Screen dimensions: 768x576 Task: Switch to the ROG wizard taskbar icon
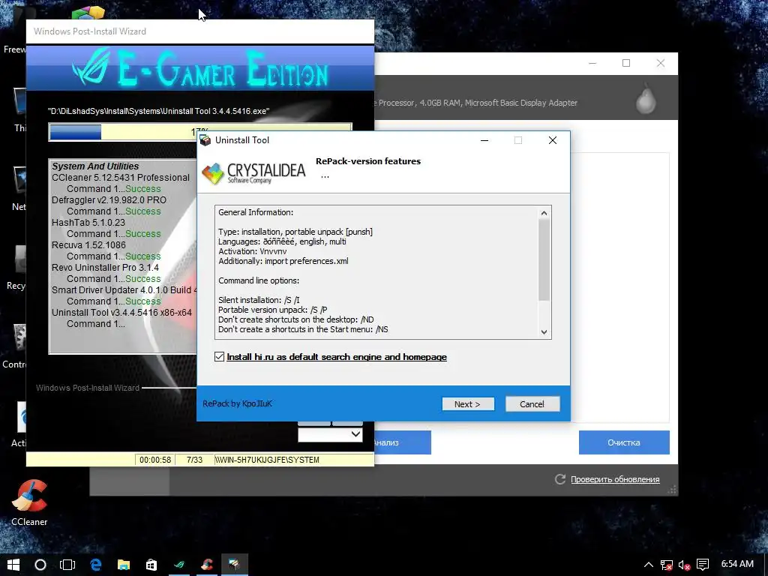point(179,564)
